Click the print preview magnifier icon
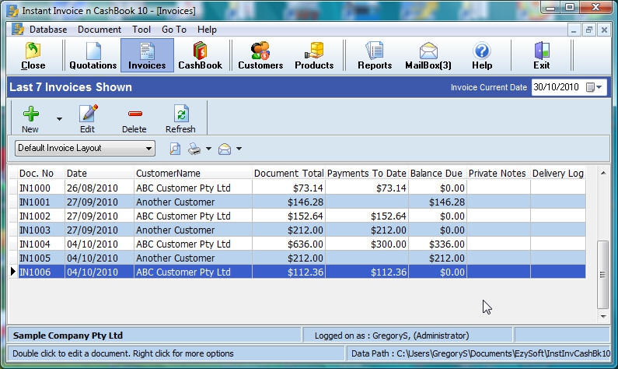This screenshot has height=369, width=618. click(175, 149)
